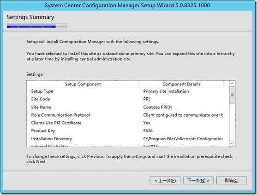The width and height of the screenshot is (257, 195).
Task: Click the Setup Component column header
Action: tap(83, 84)
